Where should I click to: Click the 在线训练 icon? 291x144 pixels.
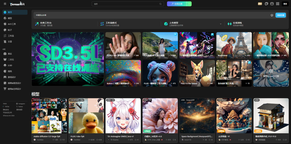[x=230, y=24]
